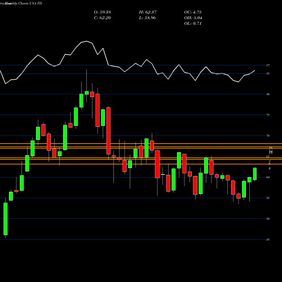
Task: Click the '70' price axis label
Action: tap(268, 136)
